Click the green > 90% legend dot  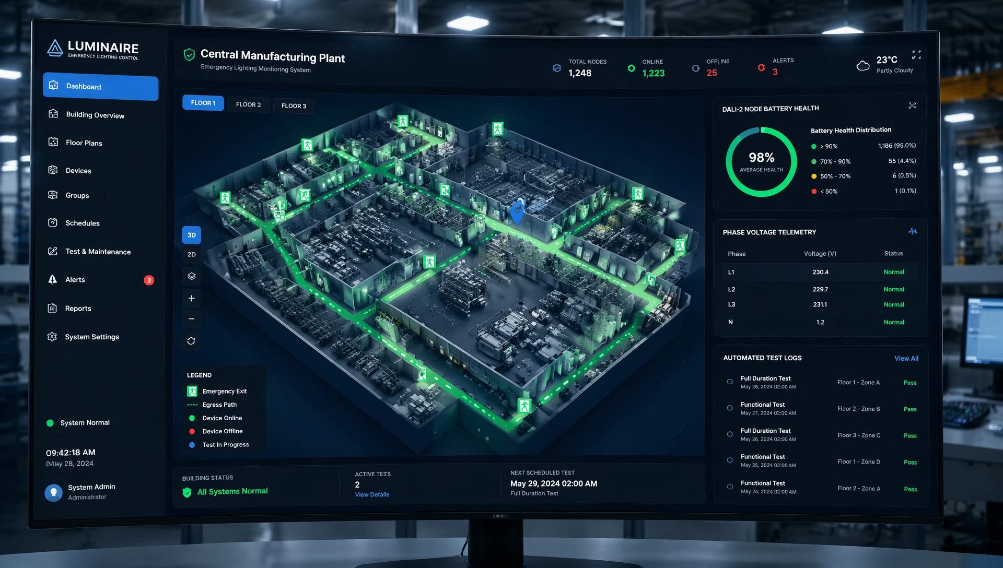click(813, 147)
